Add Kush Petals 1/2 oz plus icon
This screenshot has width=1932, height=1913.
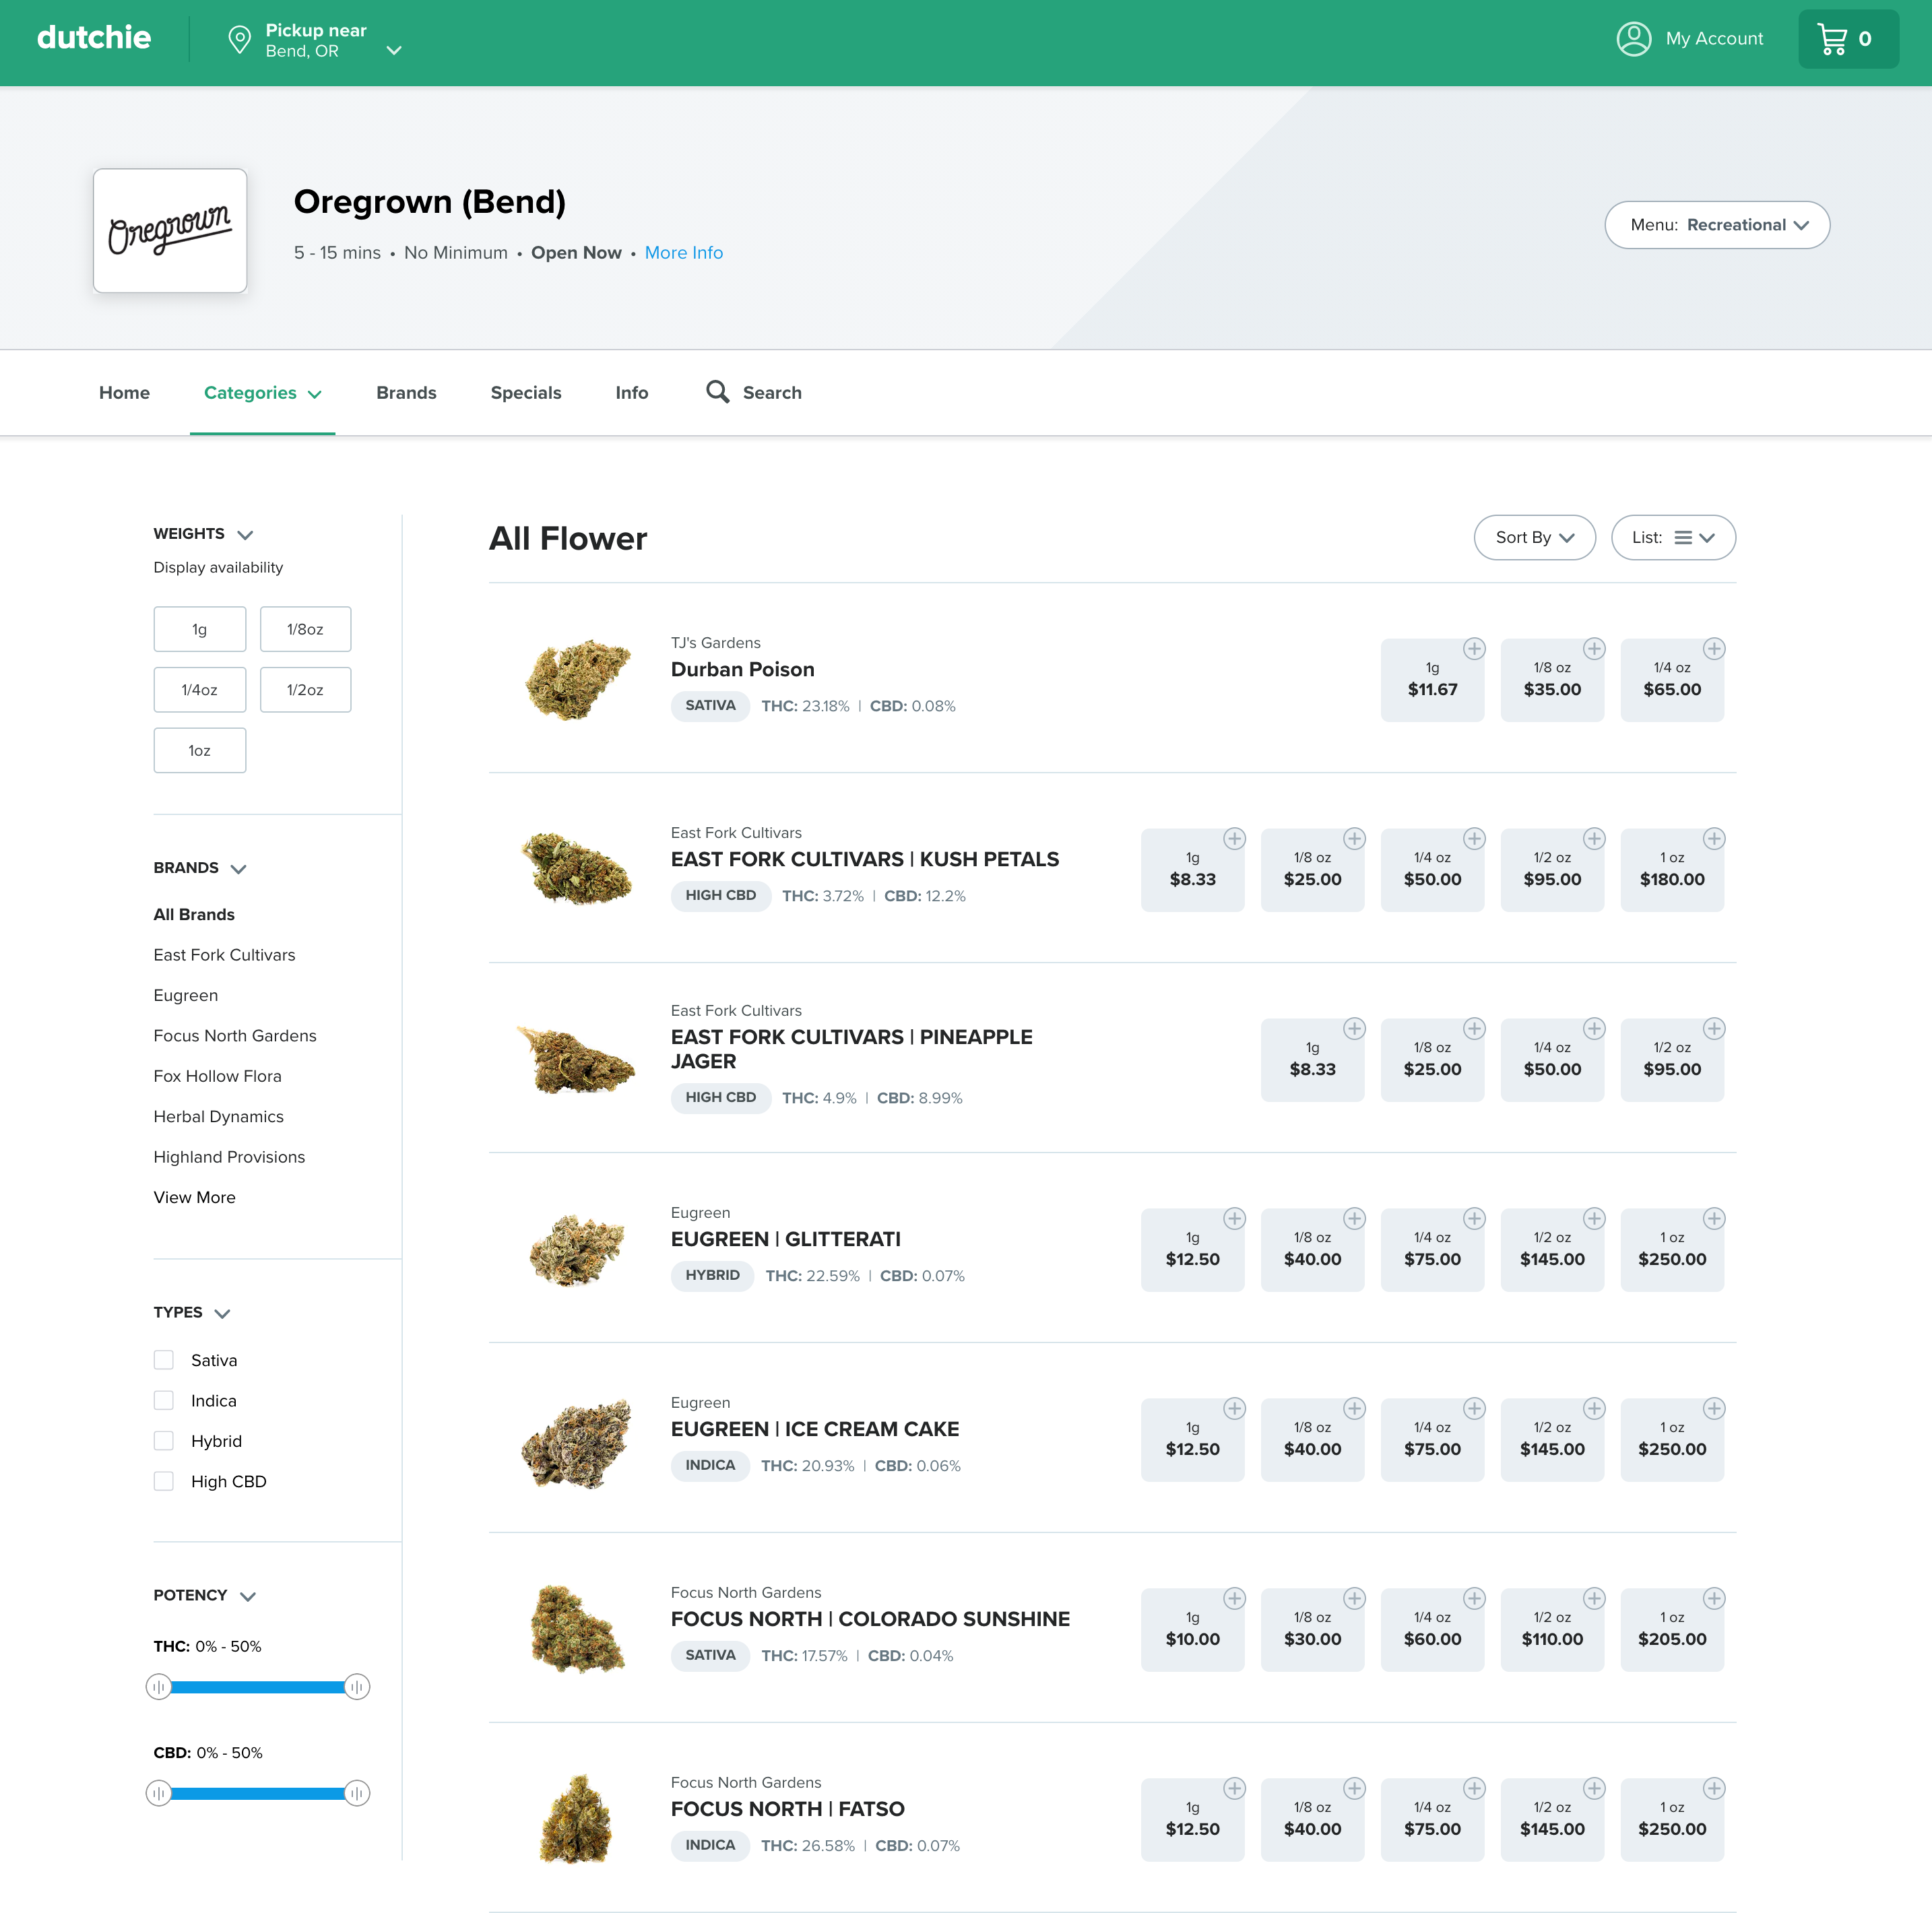click(x=1594, y=838)
